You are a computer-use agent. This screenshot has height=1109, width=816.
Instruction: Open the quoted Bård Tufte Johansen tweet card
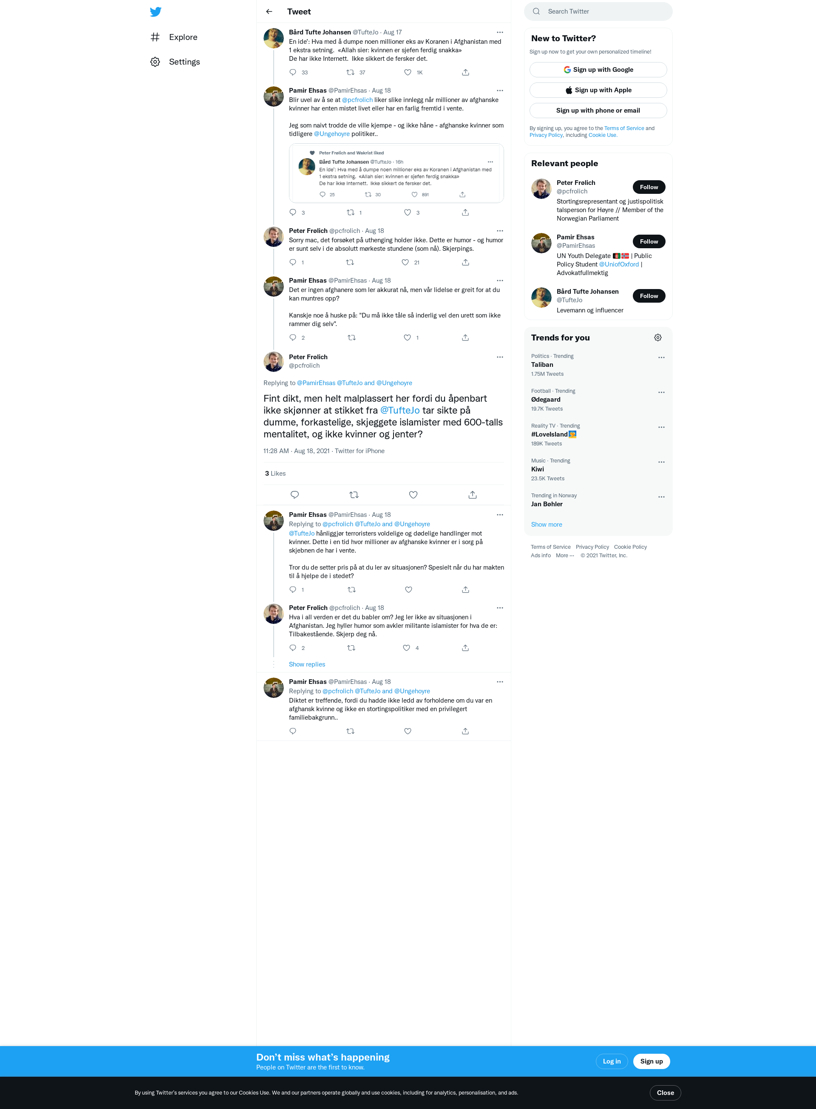coord(396,173)
